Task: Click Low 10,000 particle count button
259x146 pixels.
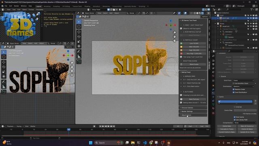Action: click(x=194, y=43)
